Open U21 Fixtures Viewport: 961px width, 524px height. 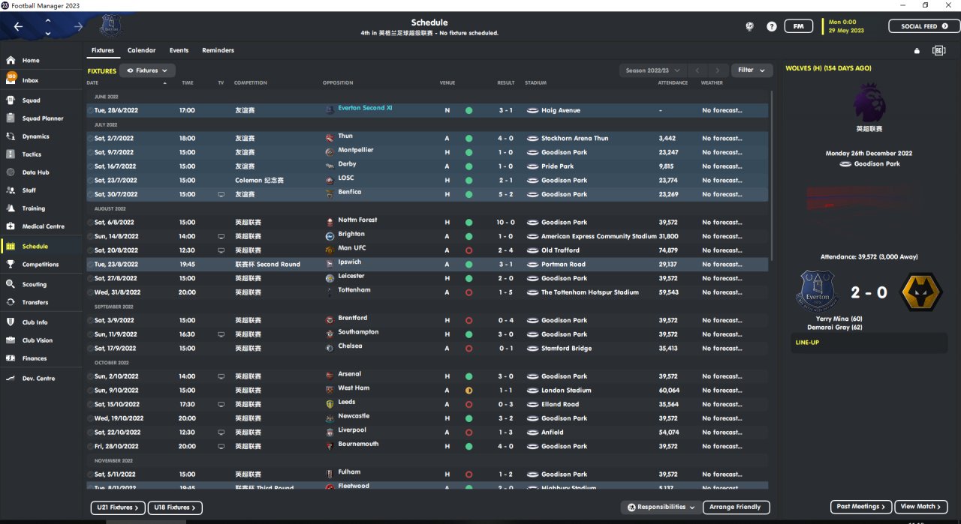(118, 508)
